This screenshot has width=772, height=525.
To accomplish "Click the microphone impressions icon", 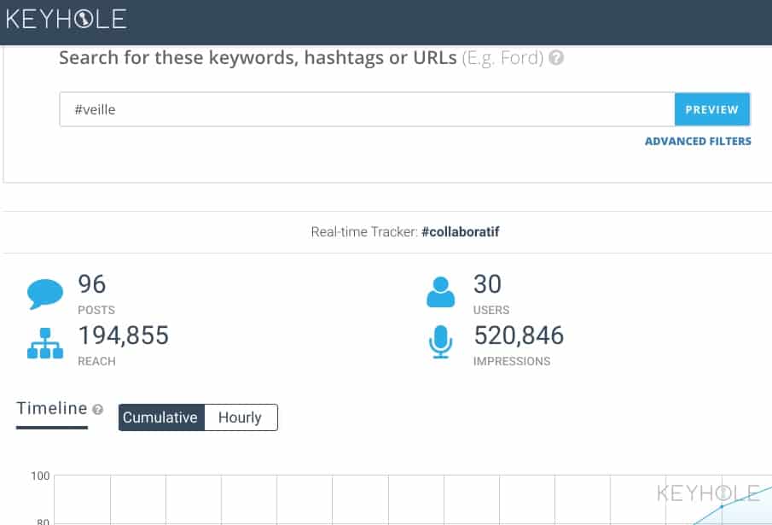I will tap(441, 341).
